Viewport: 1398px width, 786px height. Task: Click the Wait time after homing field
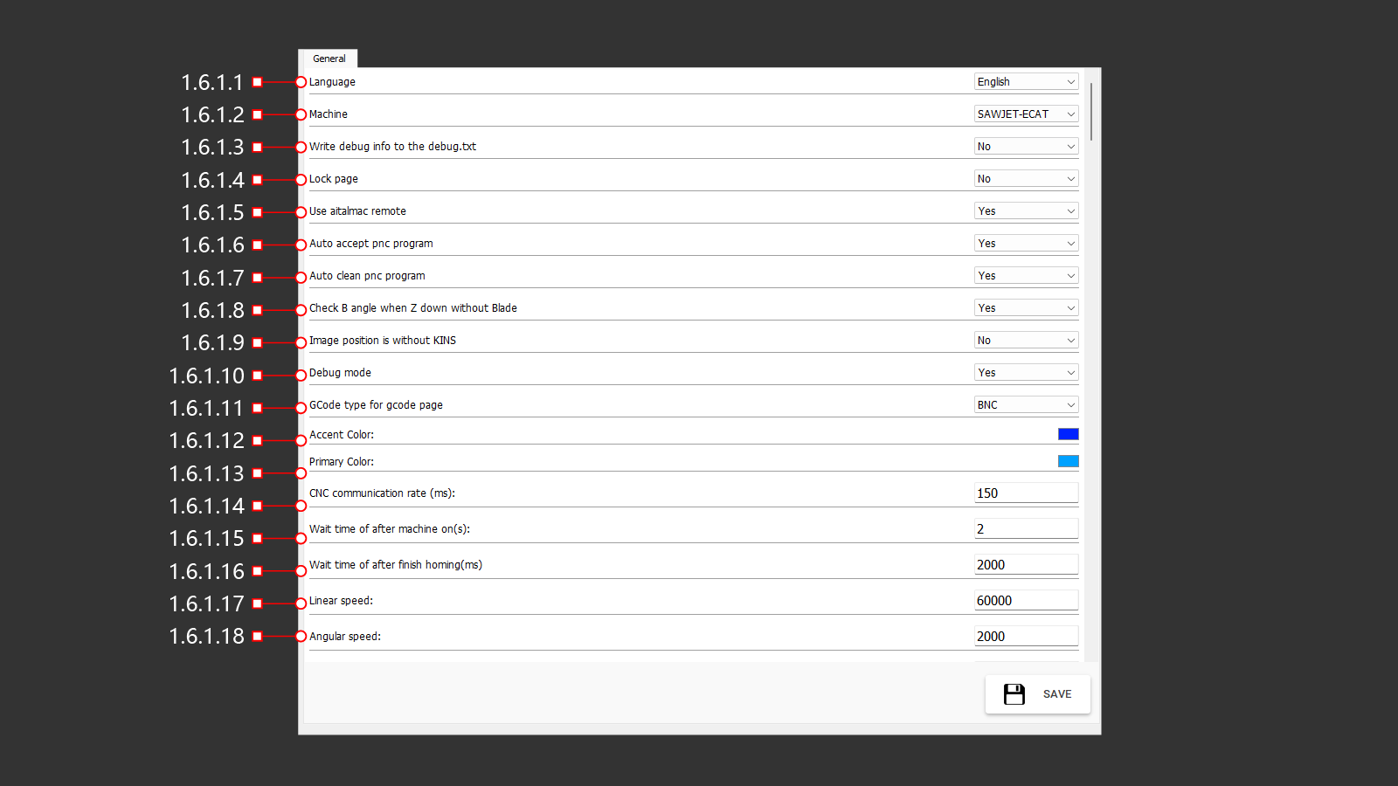1026,565
